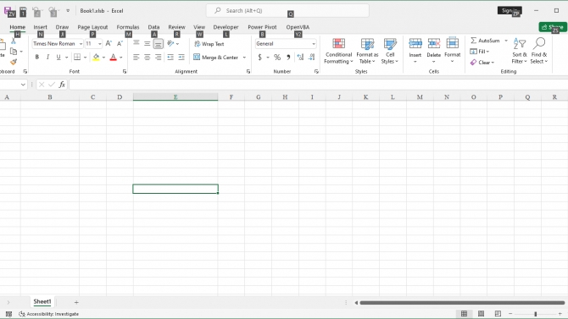The image size is (568, 319).
Task: Expand Merge & Center options arrow
Action: click(x=244, y=58)
